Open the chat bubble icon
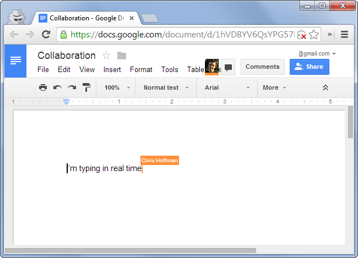This screenshot has height=258, width=358. tap(228, 67)
